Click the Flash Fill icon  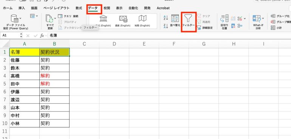pyautogui.click(x=233, y=18)
